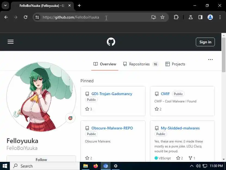
Task: Click the Felloyuuka display name heading
Action: (22, 141)
